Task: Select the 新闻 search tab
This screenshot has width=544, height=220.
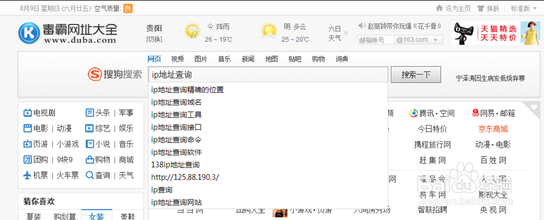Action: point(248,59)
